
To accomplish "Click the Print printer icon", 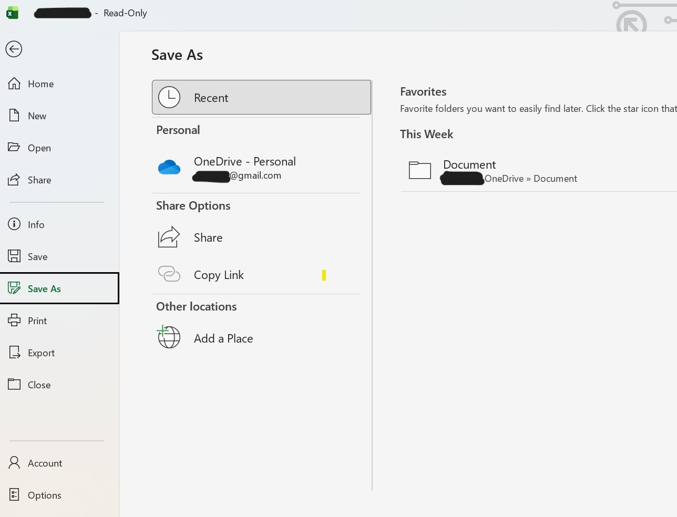I will 14,320.
